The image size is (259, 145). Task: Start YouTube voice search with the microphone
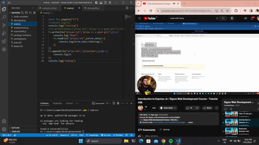232,18
